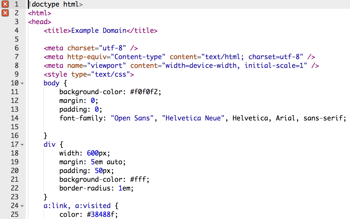Click line number 14 in the gutter
350x219 pixels.
pos(15,118)
